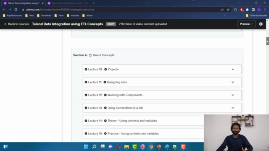The width and height of the screenshot is (269, 151).
Task: Click the address bar URL field
Action: [120, 10]
